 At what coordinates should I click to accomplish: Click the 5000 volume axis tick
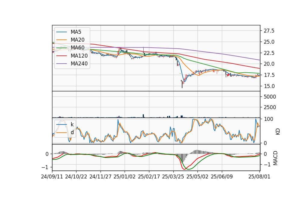point(270,97)
